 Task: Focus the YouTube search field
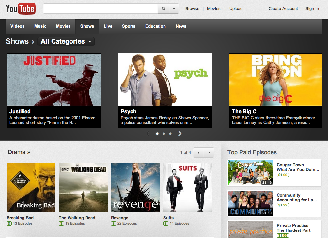click(101, 8)
